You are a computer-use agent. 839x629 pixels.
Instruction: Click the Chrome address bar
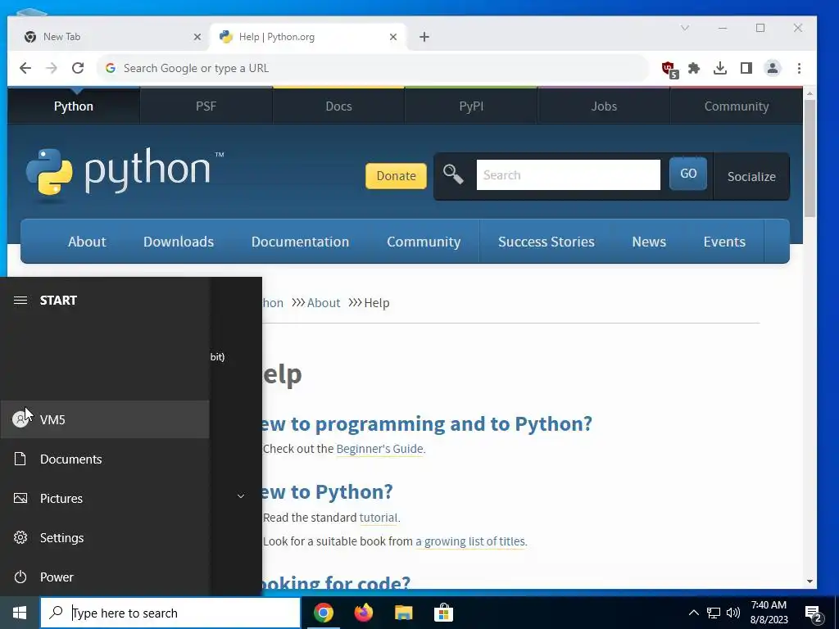(x=373, y=68)
